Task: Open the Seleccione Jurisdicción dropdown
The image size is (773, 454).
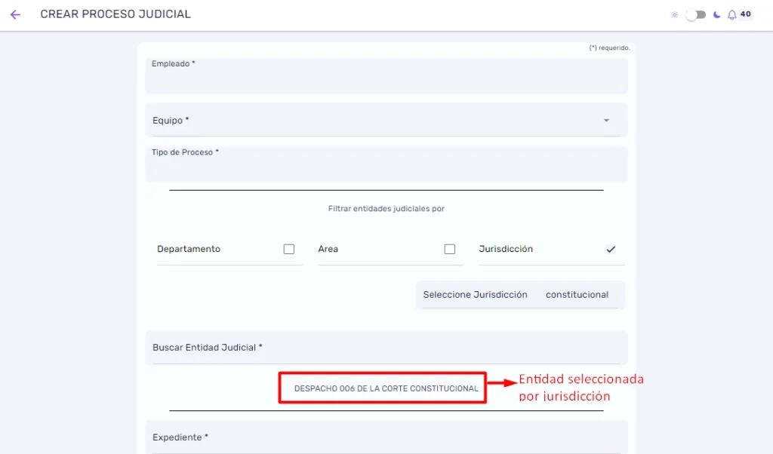Action: click(x=521, y=294)
